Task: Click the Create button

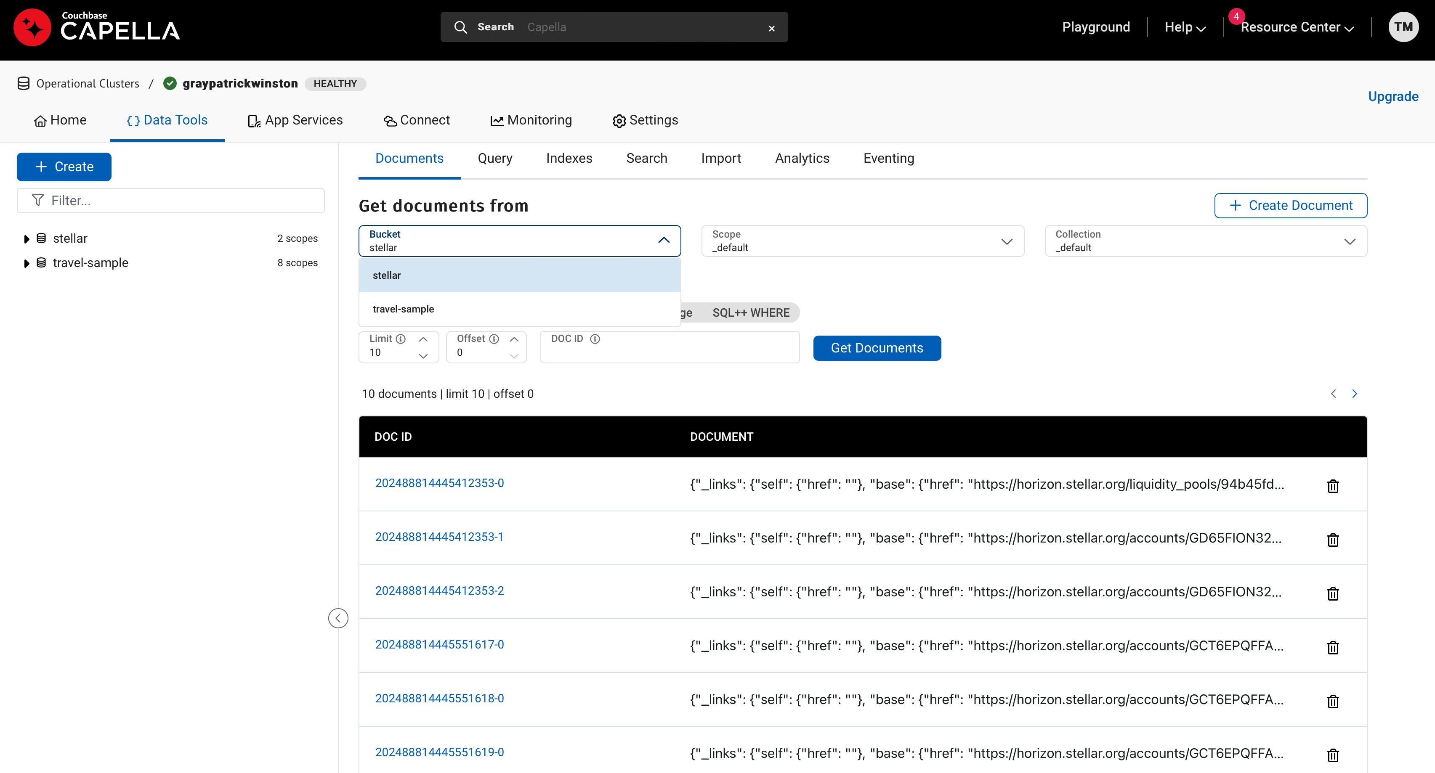Action: (x=64, y=167)
